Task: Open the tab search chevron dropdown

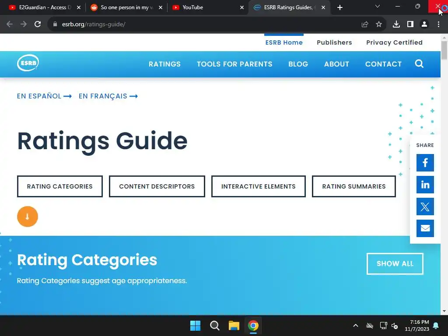Action: [378, 6]
